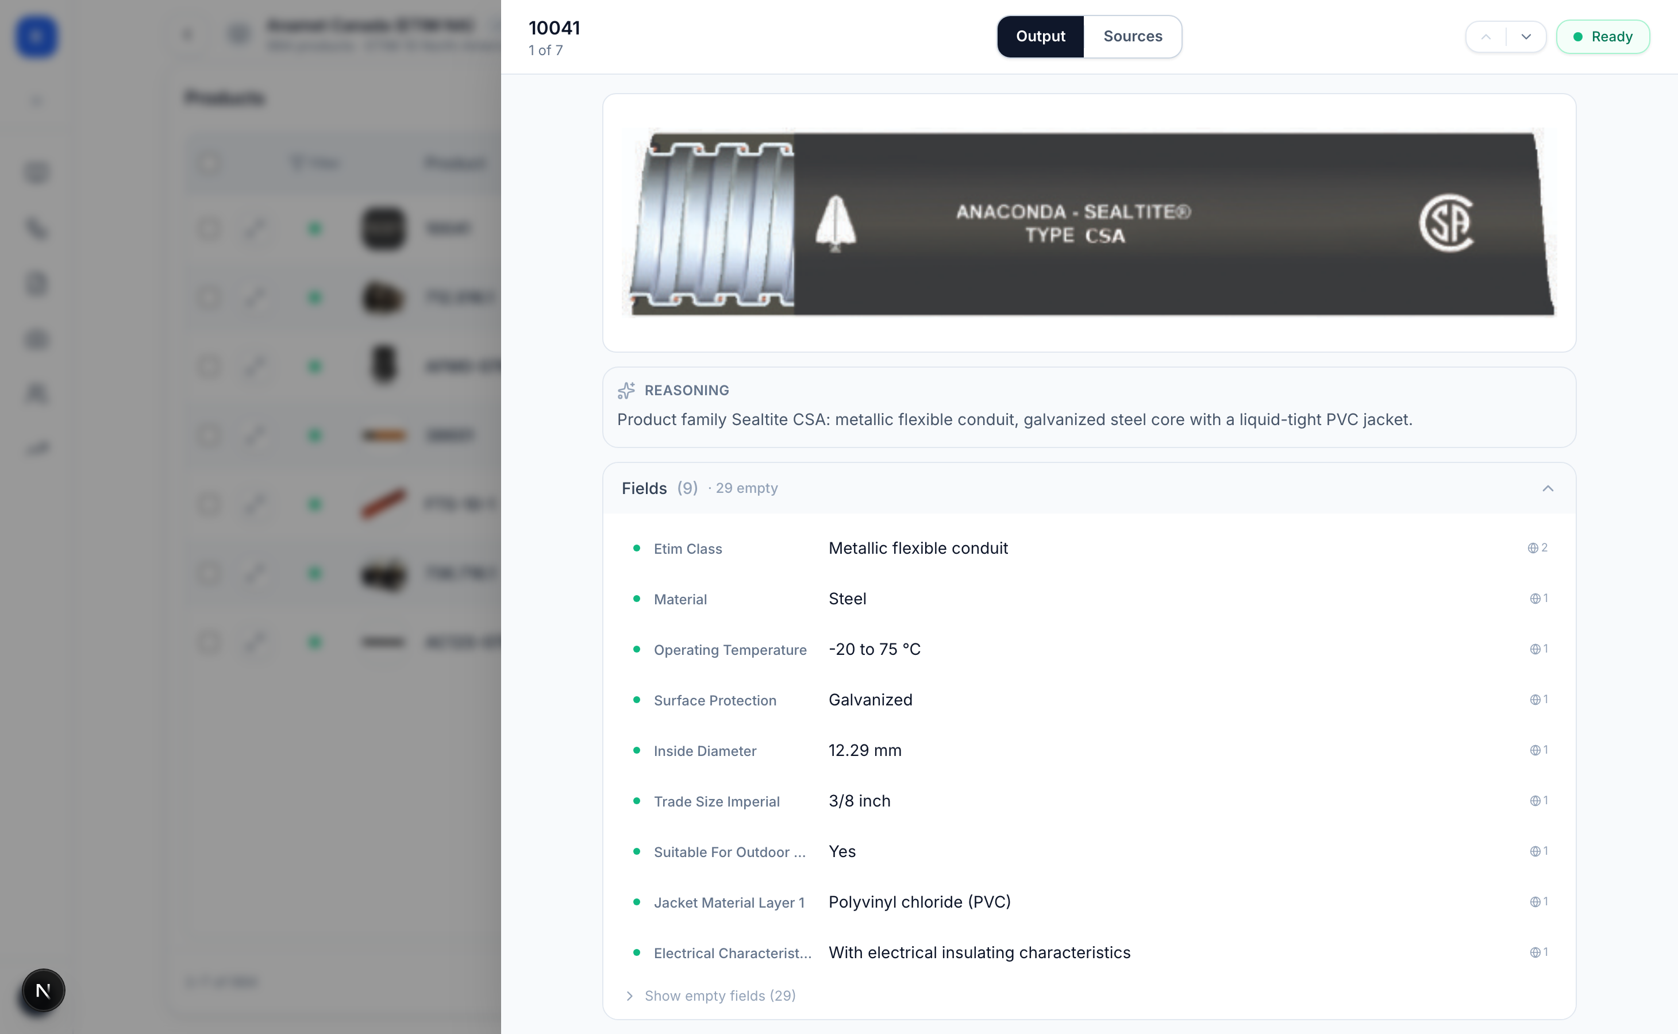The image size is (1678, 1034).
Task: Open sources globe for Inside Diameter
Action: (1538, 750)
